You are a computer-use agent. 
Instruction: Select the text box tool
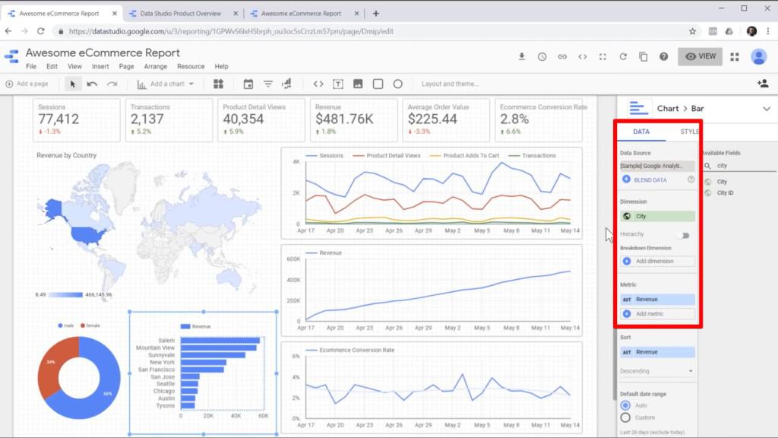(338, 84)
